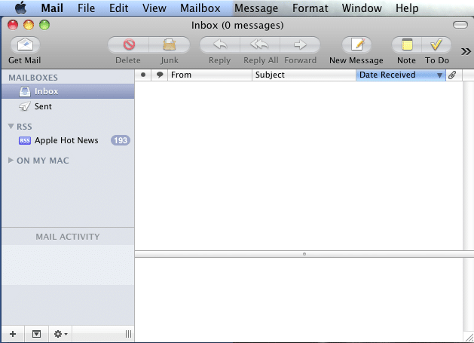
Task: Click the message pane divider dot
Action: (x=304, y=254)
